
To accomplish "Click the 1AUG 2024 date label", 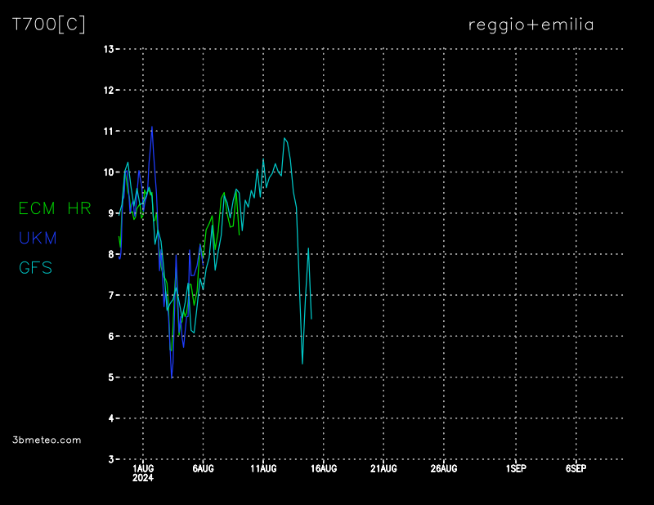I will [x=143, y=473].
